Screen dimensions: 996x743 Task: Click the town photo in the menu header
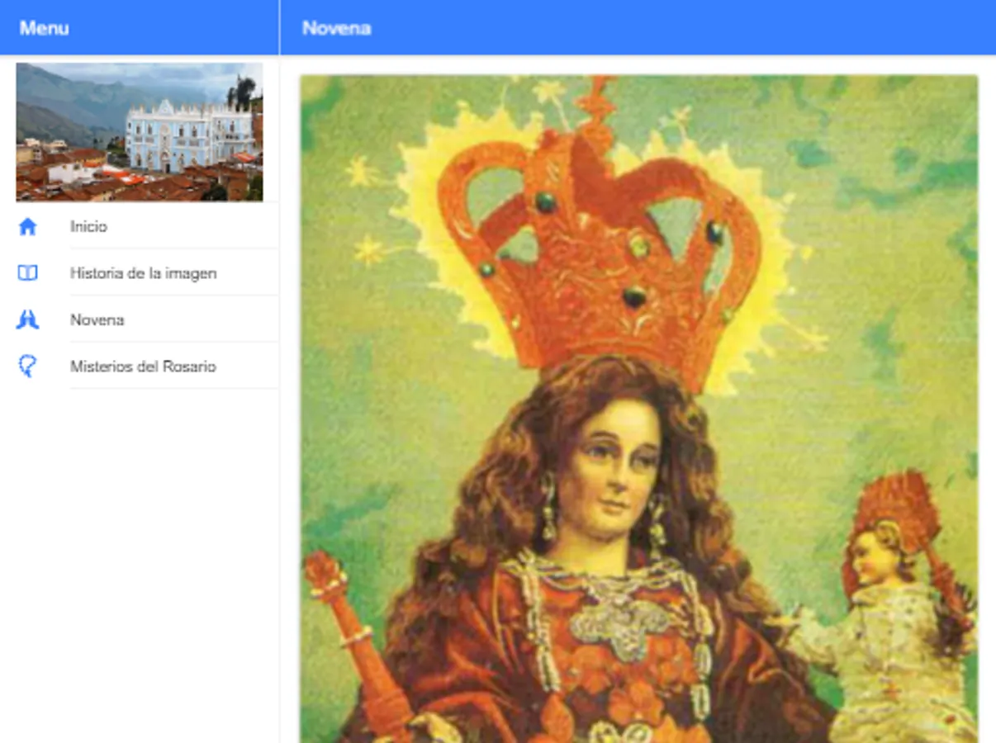(140, 132)
